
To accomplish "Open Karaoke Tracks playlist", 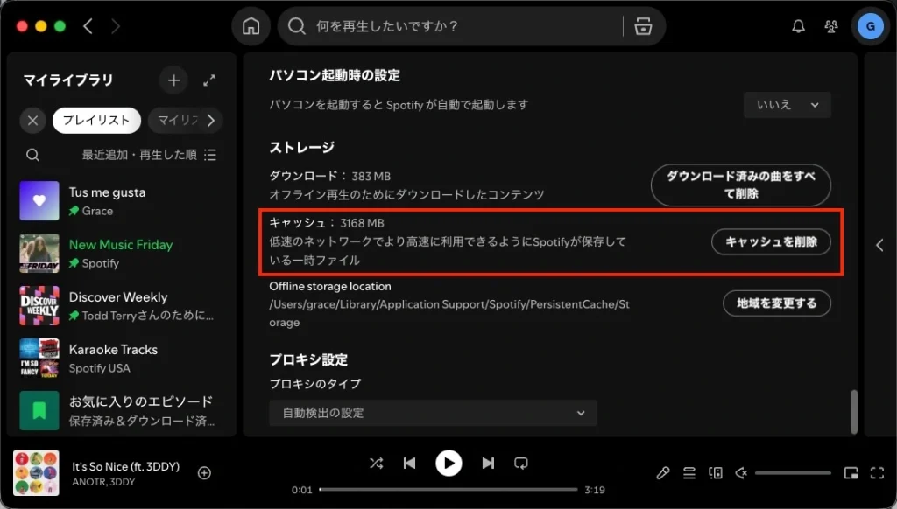I will [x=120, y=359].
